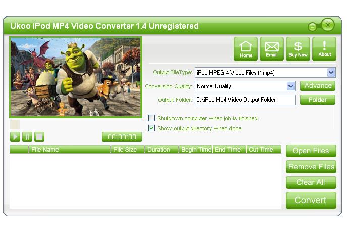Start conversion with Convert button
This screenshot has height=229, width=348.
pyautogui.click(x=311, y=200)
